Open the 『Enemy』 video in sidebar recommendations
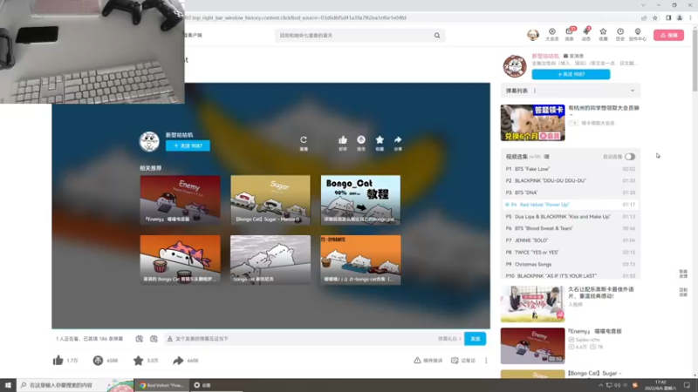698x392 pixels. (x=533, y=346)
